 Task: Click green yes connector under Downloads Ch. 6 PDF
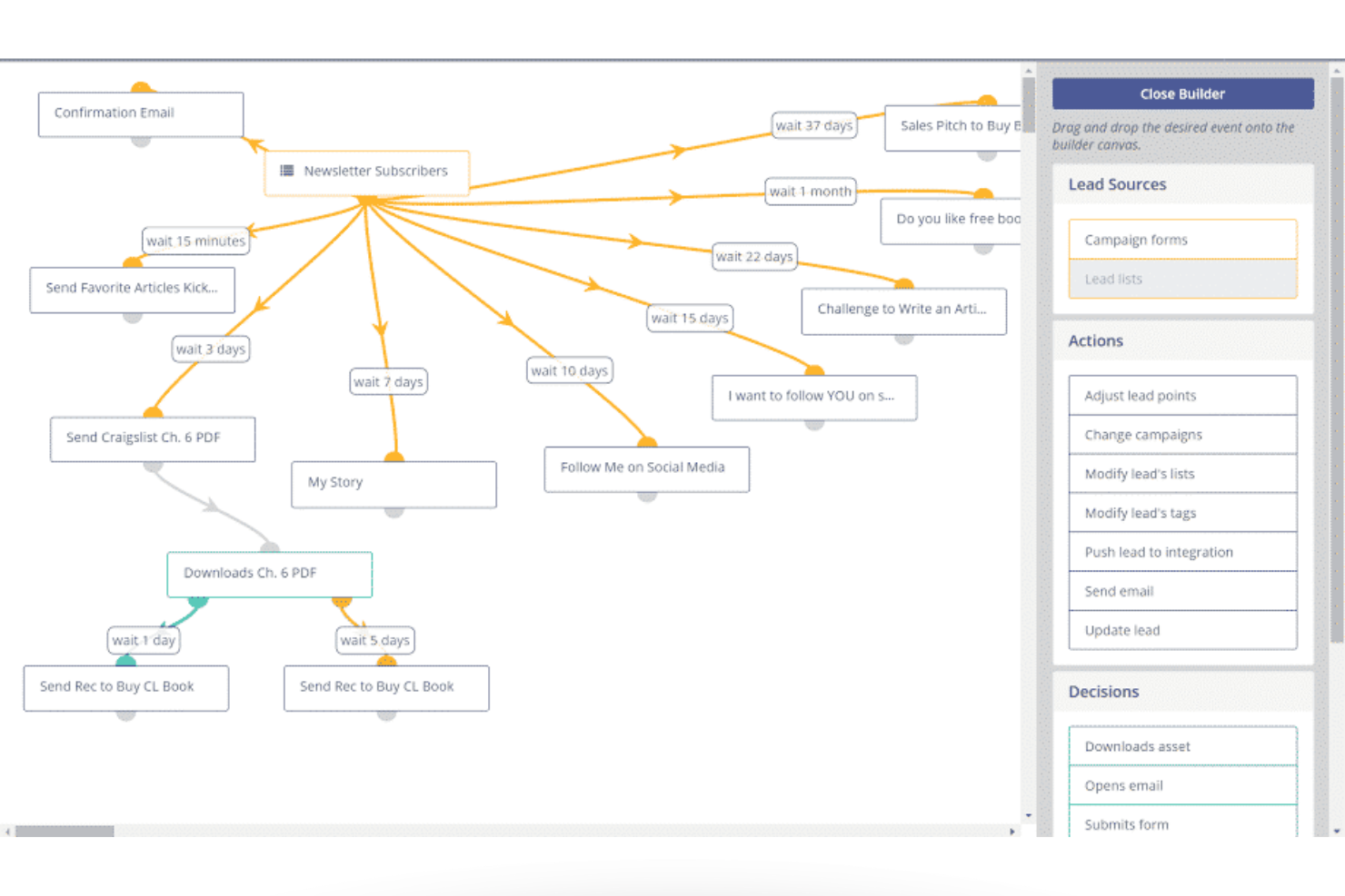(198, 601)
